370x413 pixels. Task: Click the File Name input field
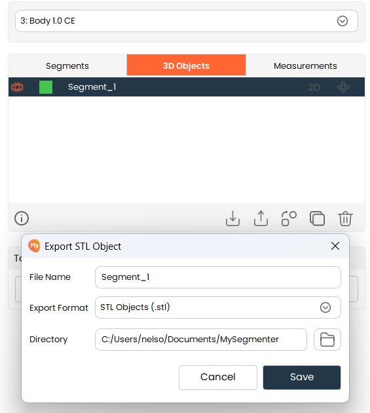(217, 277)
